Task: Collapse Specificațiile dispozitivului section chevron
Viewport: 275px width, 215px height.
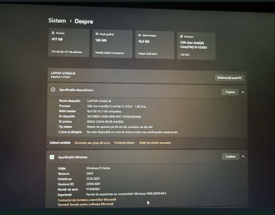Action: pyautogui.click(x=242, y=92)
